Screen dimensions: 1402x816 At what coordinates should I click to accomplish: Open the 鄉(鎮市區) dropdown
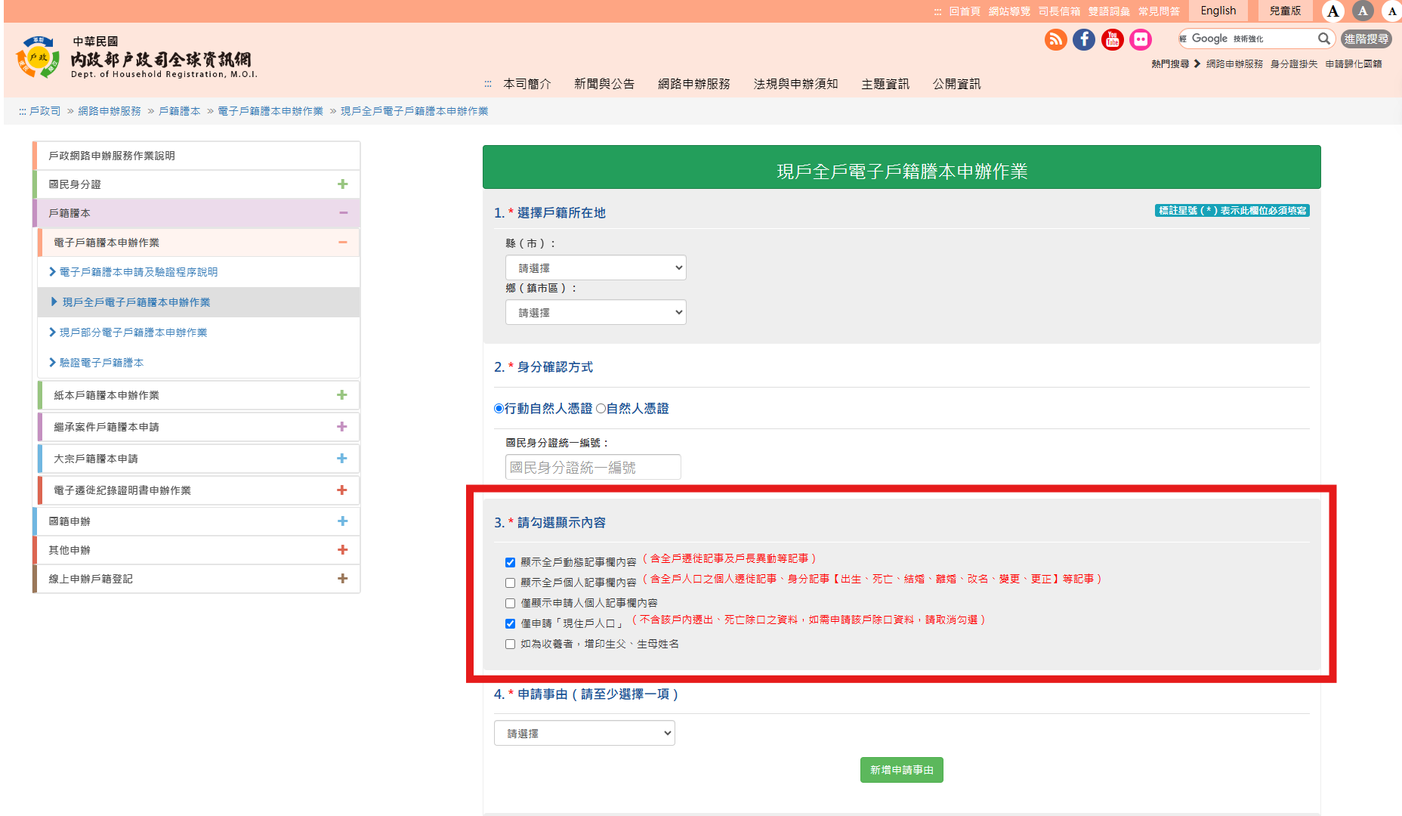click(x=595, y=312)
